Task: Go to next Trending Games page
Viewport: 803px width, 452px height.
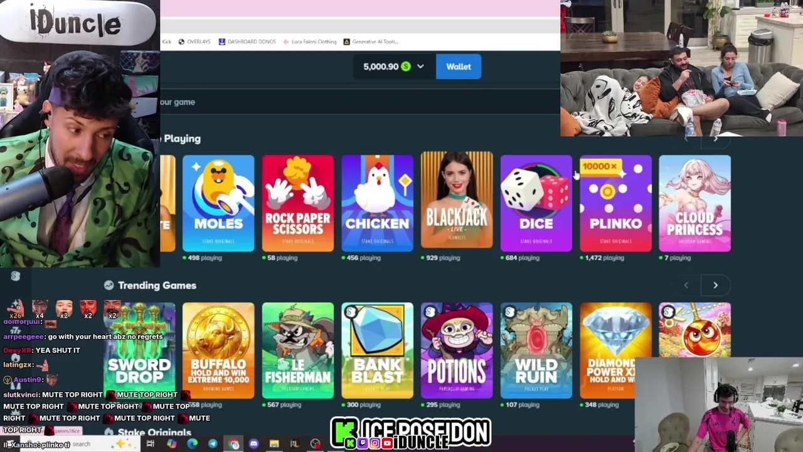Action: tap(715, 285)
